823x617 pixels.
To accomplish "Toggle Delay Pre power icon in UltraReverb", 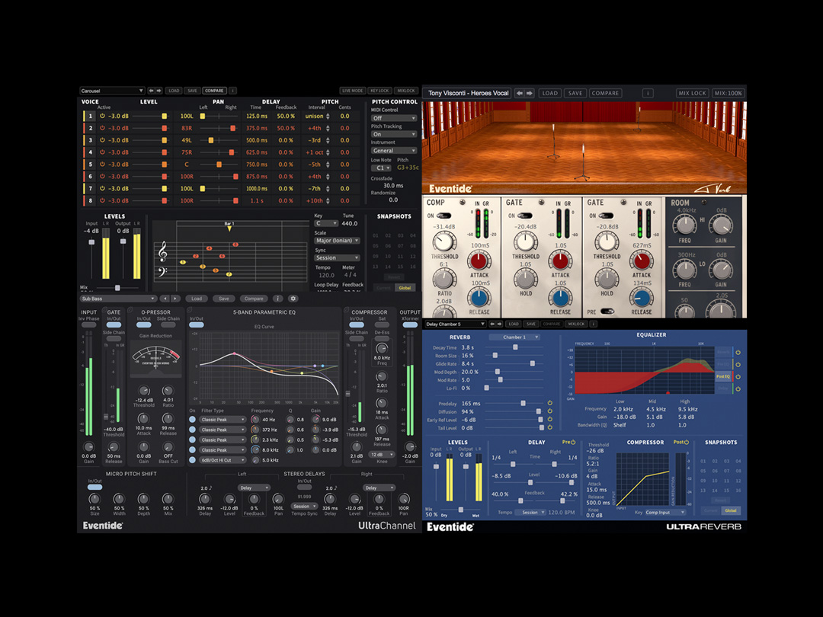I will 572,443.
